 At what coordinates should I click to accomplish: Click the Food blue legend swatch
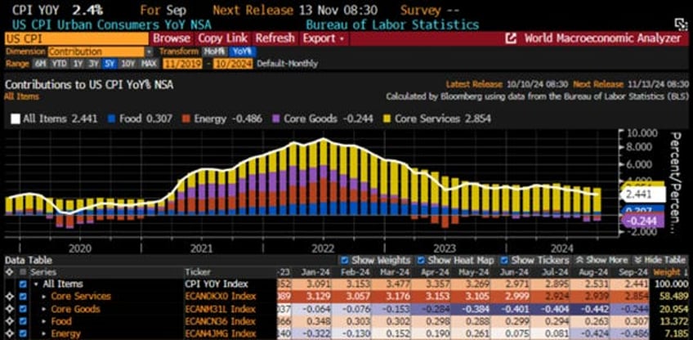click(112, 119)
